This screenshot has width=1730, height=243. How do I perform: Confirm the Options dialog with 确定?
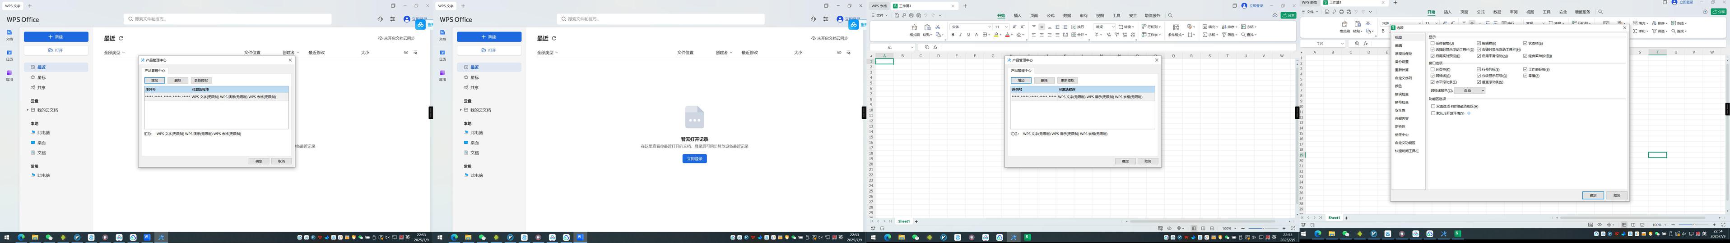click(x=1592, y=195)
